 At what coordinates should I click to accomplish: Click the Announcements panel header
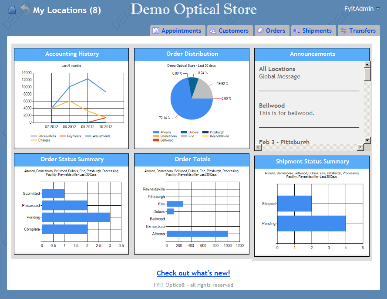coord(312,54)
